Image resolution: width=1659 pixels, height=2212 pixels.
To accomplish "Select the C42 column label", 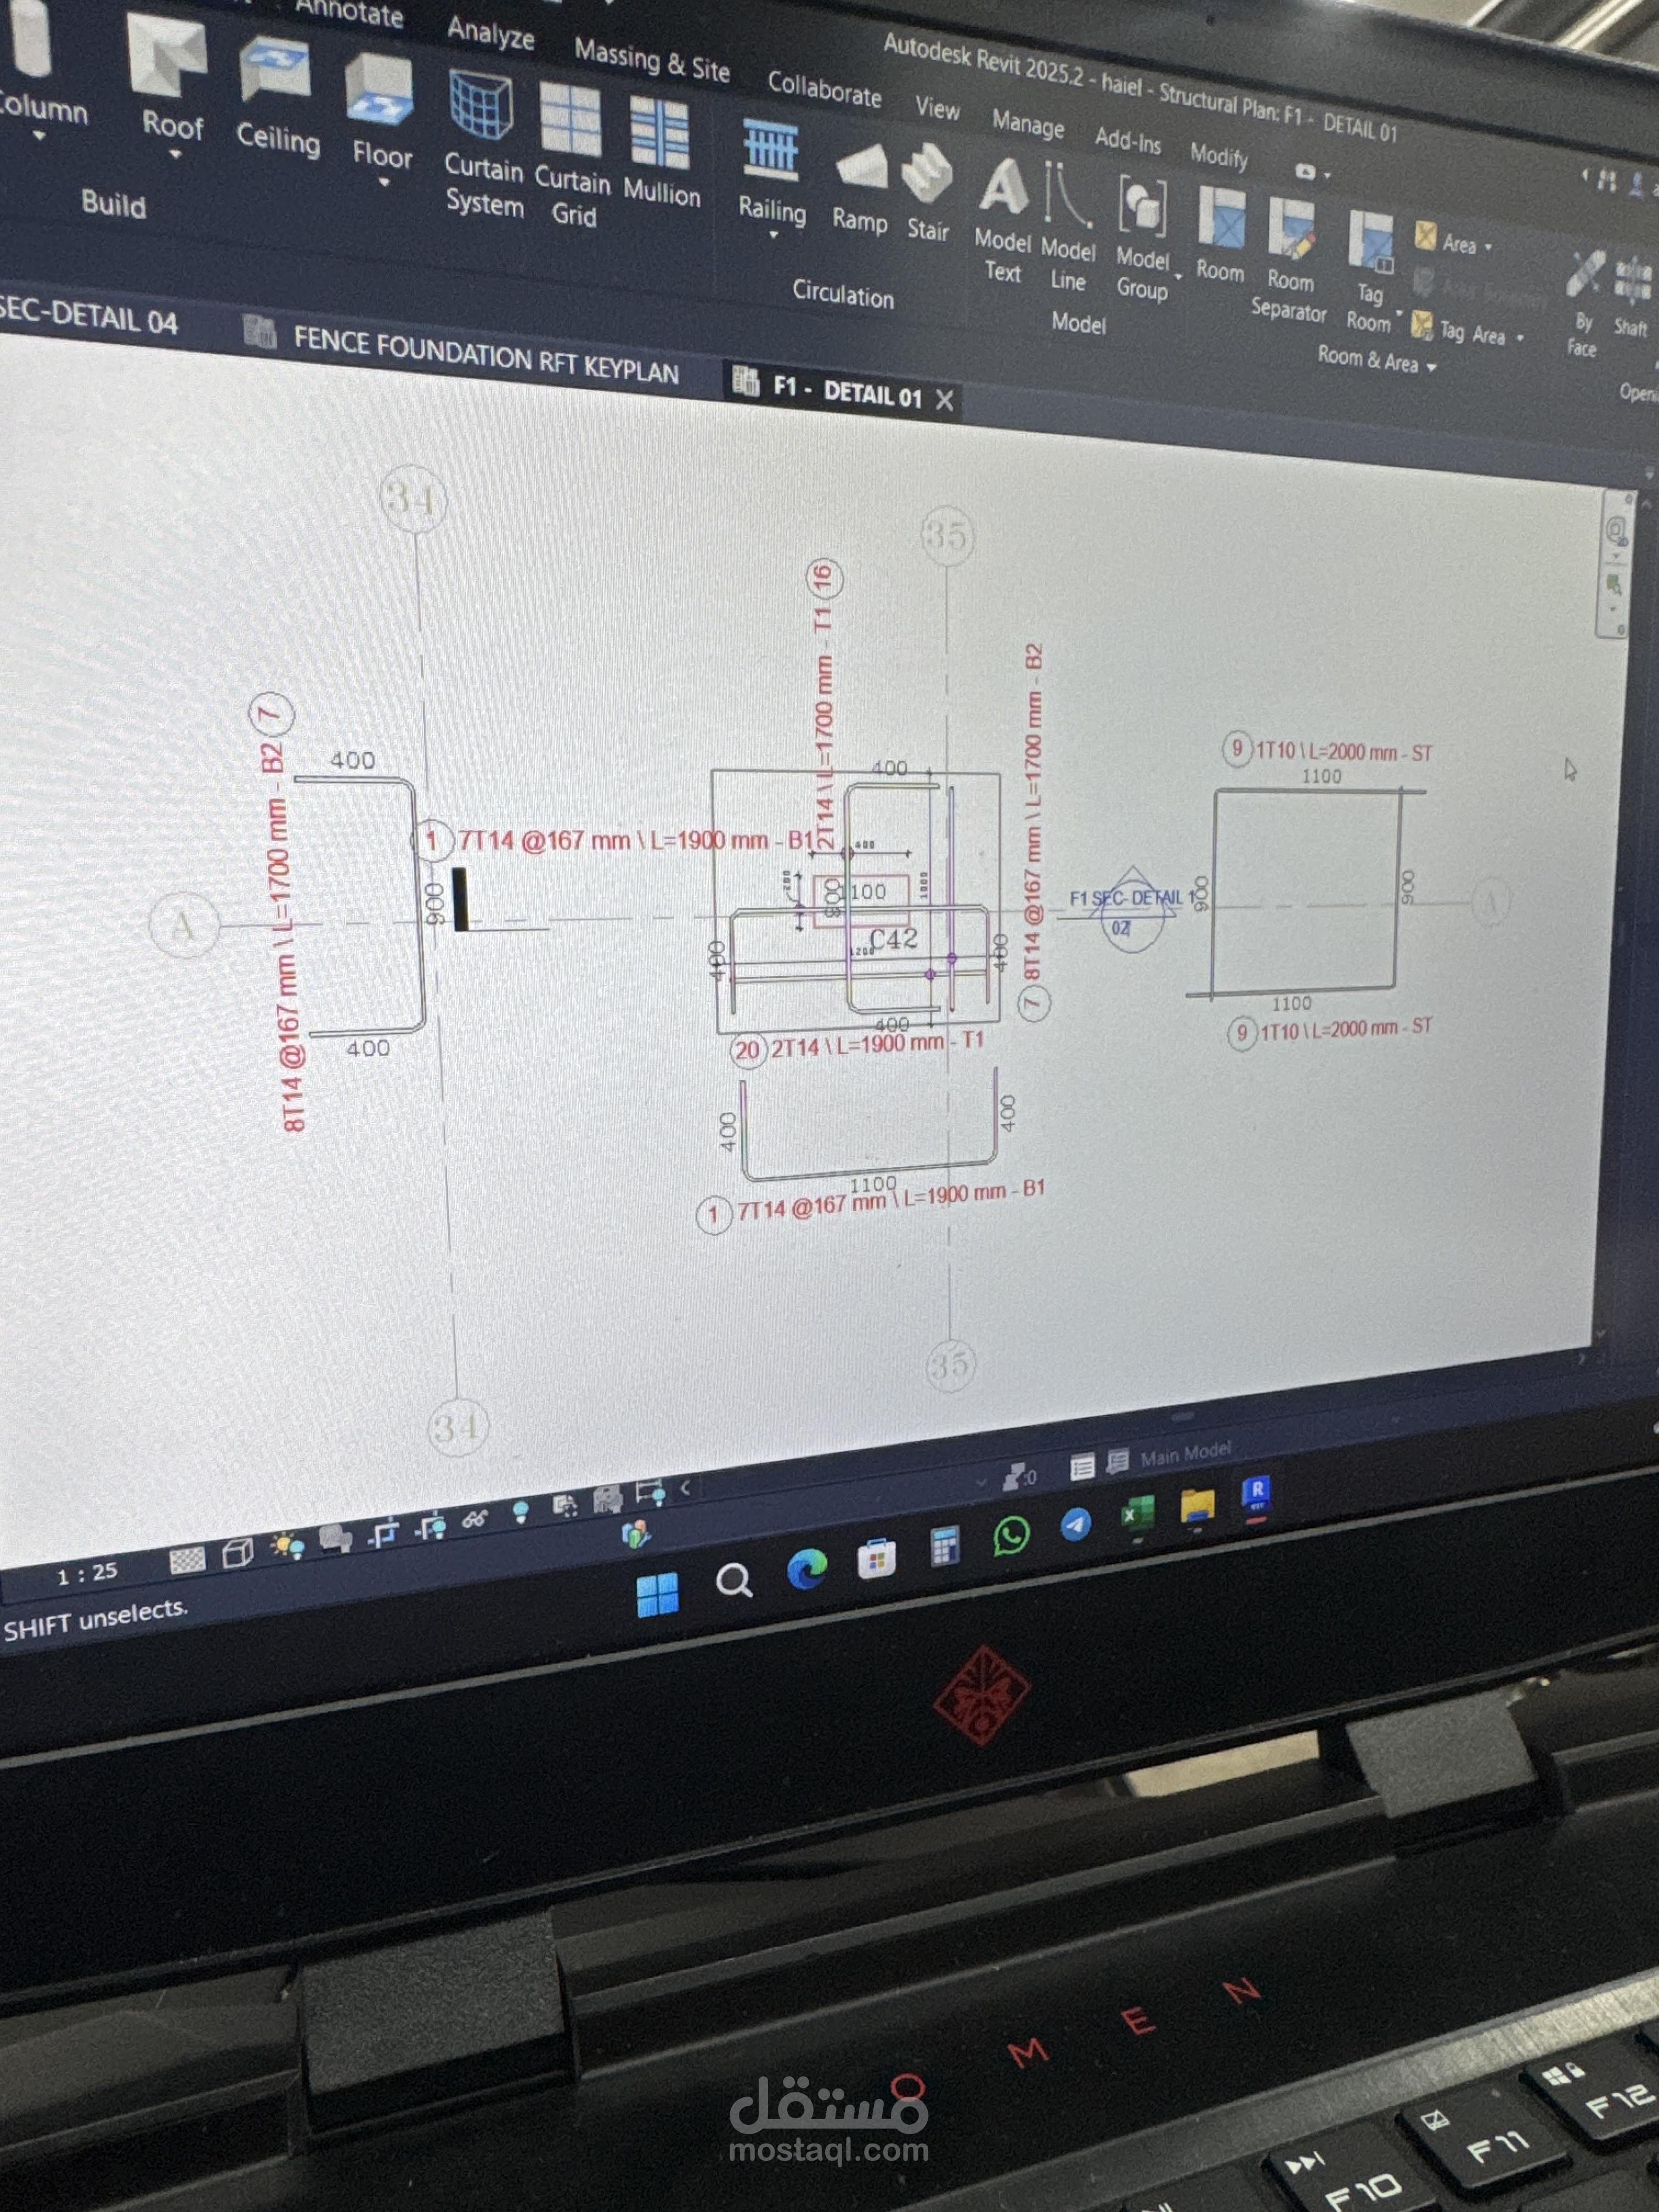I will pyautogui.click(x=892, y=939).
